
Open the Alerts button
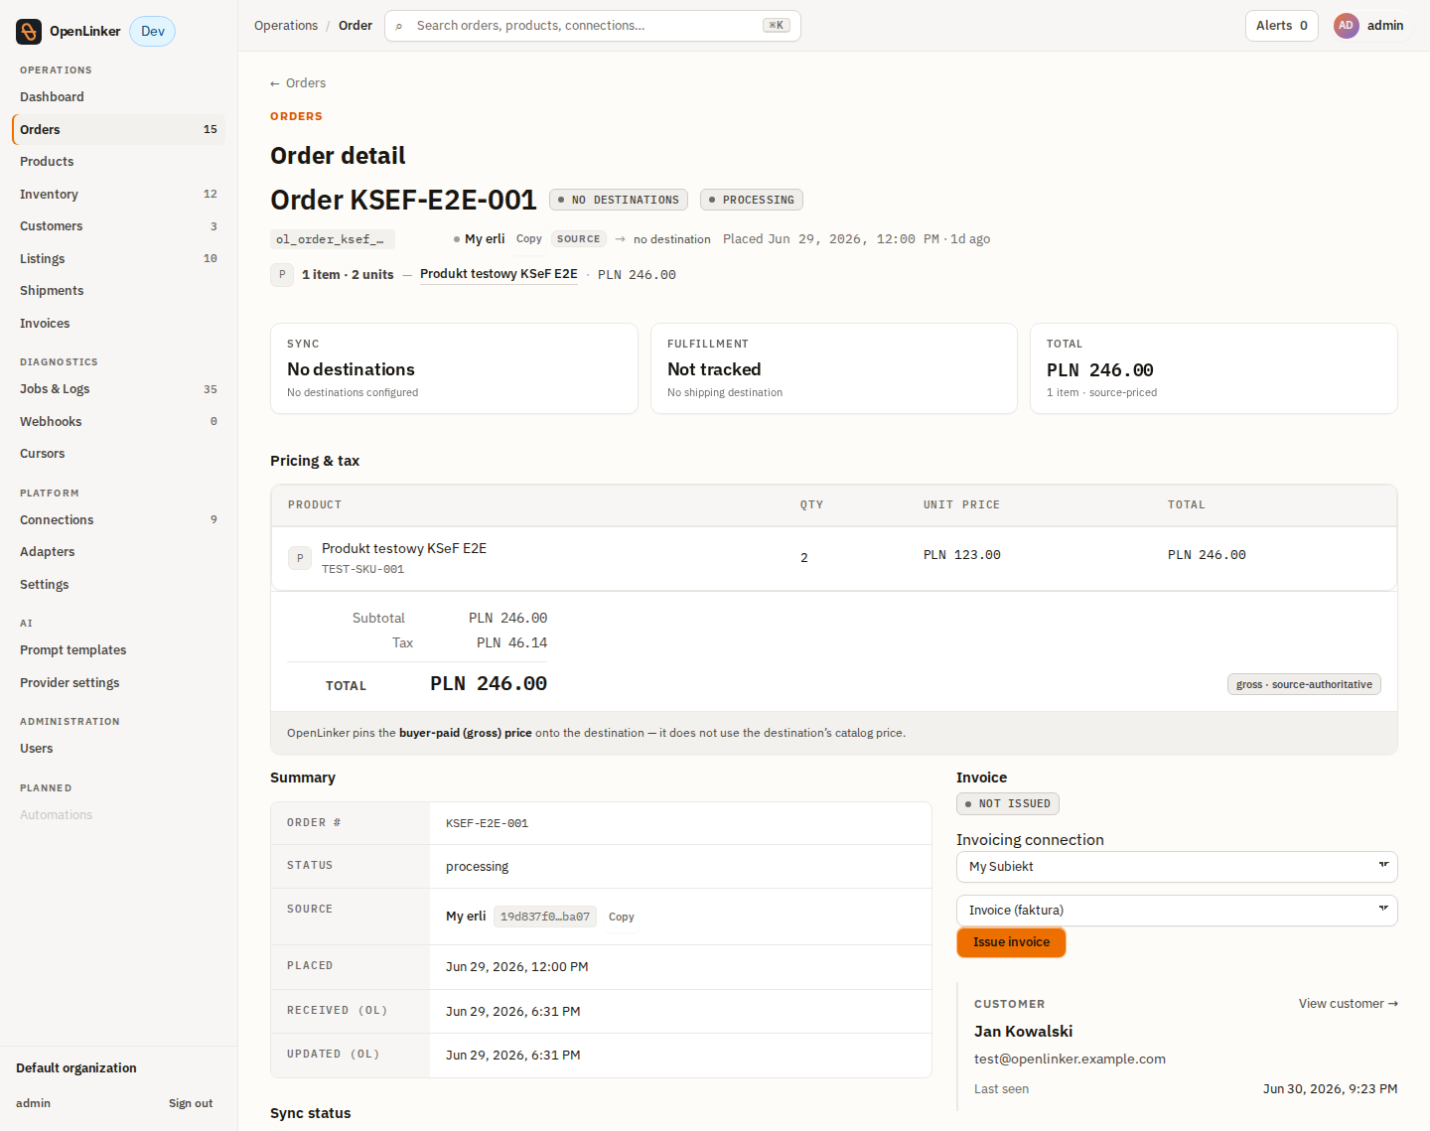(1281, 26)
